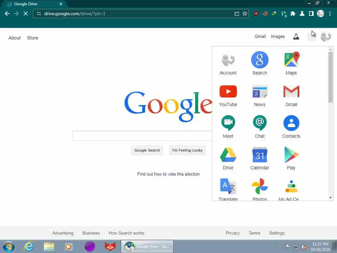Open Chrome profile avatar in toolbar
The height and width of the screenshot is (253, 337).
click(321, 14)
